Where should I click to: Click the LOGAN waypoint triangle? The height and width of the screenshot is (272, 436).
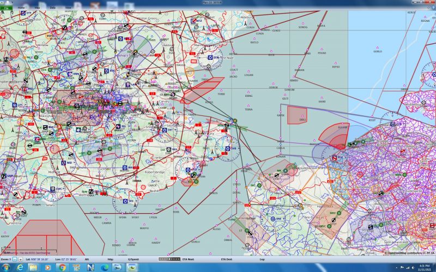click(249, 72)
